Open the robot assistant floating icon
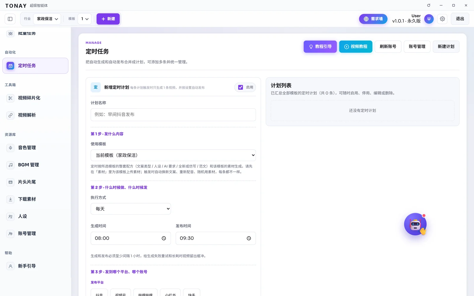 click(x=415, y=224)
